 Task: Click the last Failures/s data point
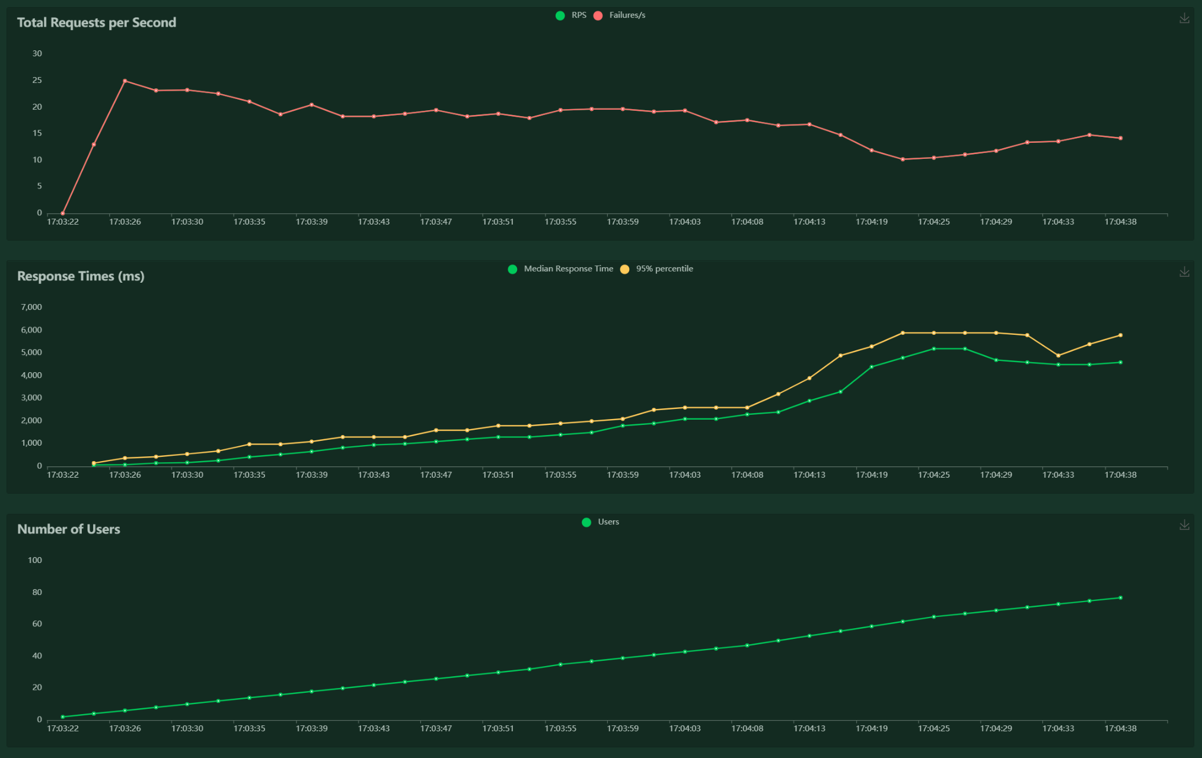(1120, 138)
